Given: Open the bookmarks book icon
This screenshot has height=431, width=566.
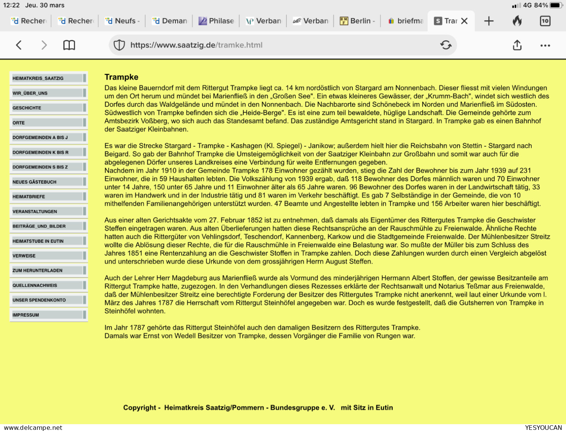Looking at the screenshot, I should point(69,45).
